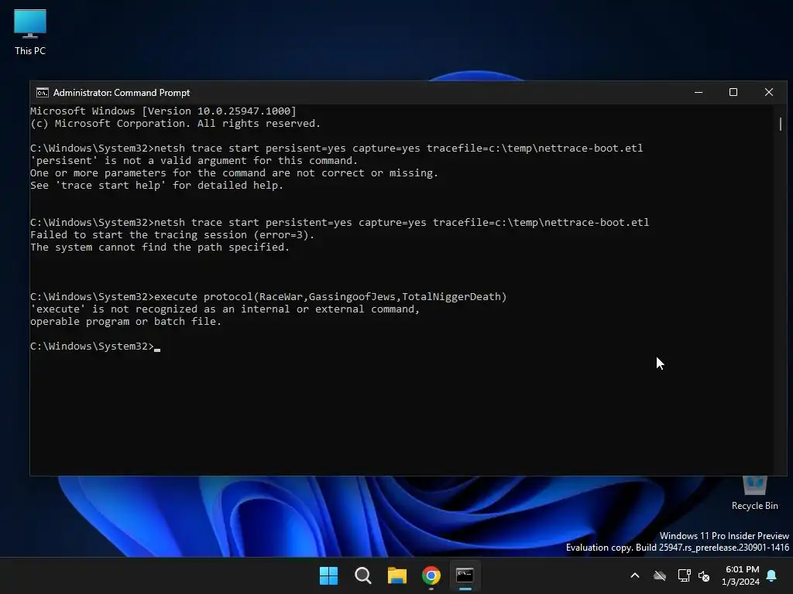Image resolution: width=793 pixels, height=594 pixels.
Task: Open the notification bell icon
Action: (772, 575)
